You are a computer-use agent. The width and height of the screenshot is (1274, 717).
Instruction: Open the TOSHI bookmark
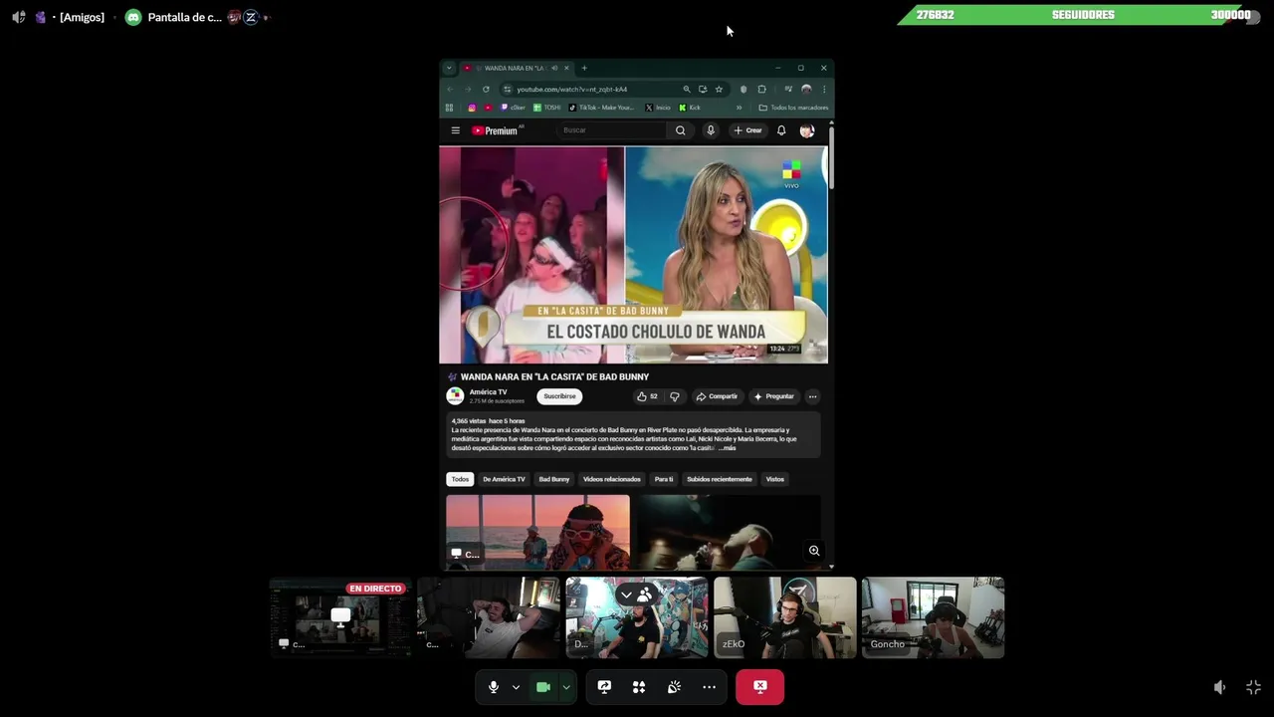[547, 108]
